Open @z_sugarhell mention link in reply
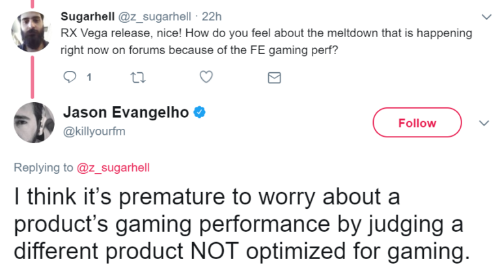This screenshot has width=500, height=276. (113, 167)
